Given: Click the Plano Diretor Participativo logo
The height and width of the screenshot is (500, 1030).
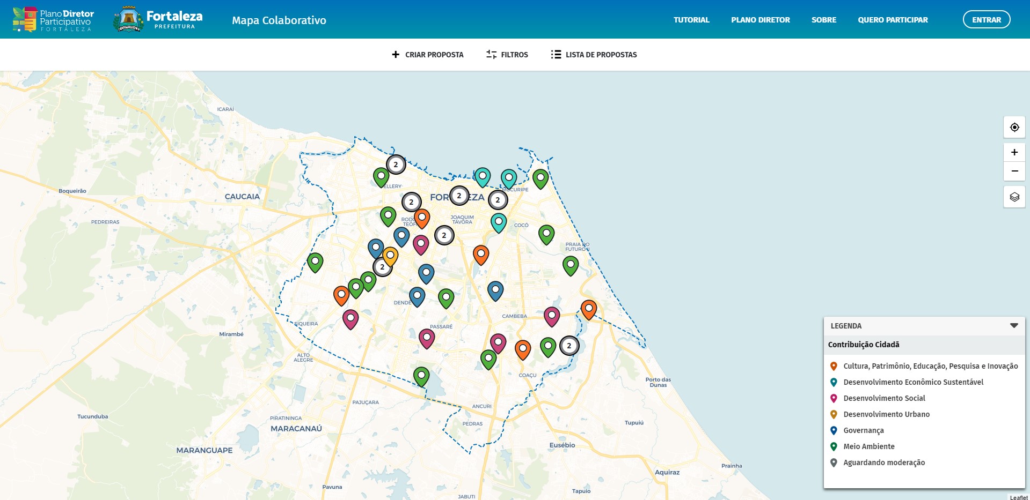Looking at the screenshot, I should [x=53, y=20].
